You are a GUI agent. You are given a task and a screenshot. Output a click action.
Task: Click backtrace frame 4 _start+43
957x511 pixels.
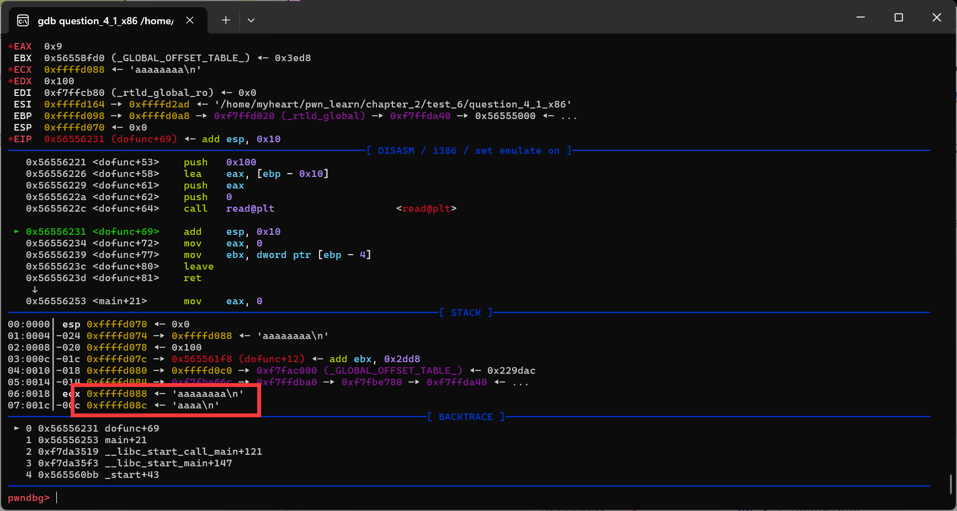[92, 475]
